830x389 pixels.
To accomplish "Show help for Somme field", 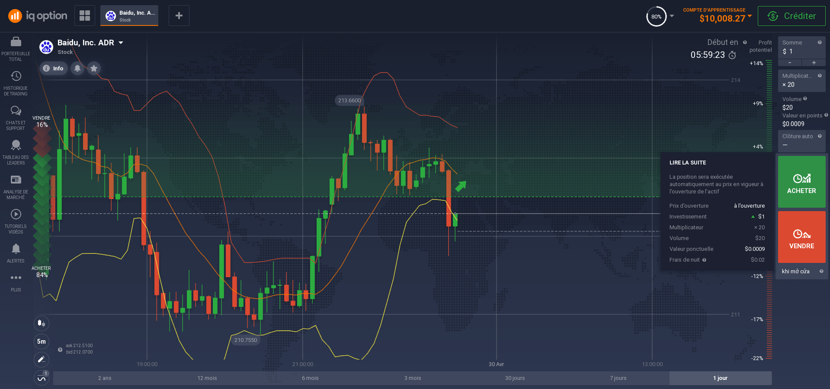I will pyautogui.click(x=820, y=42).
